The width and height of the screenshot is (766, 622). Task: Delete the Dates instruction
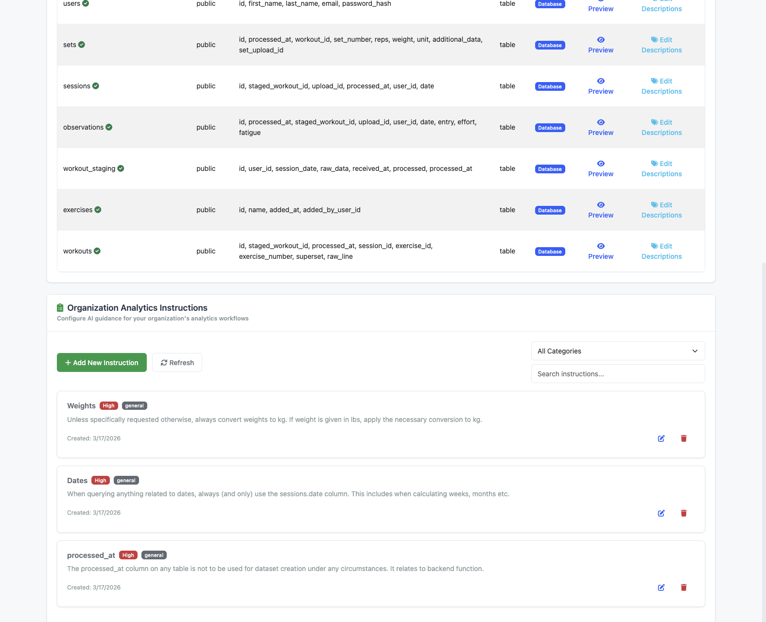(683, 513)
